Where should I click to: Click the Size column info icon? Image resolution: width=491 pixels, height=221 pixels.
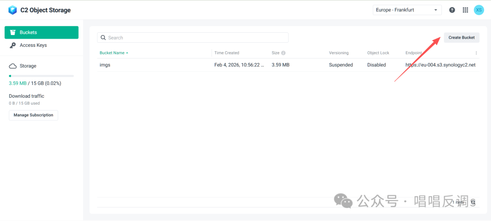coord(283,53)
